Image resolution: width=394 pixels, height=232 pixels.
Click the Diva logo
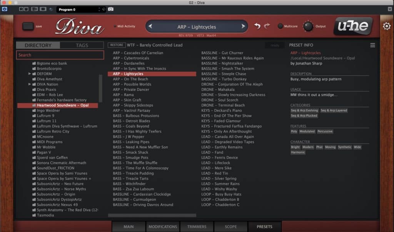[x=80, y=27]
